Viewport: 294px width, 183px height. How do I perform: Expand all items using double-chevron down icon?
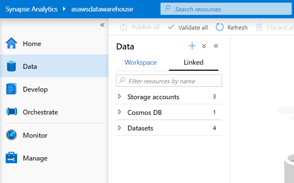[x=204, y=46]
